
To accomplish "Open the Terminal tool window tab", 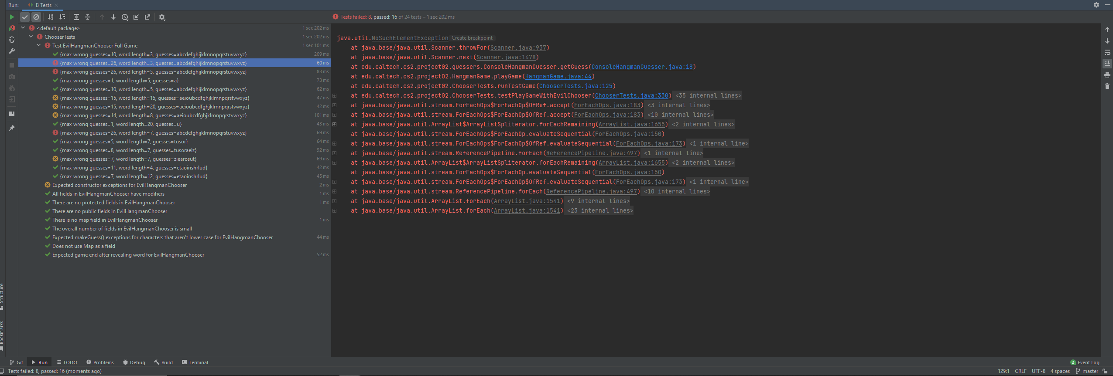I will (x=195, y=362).
